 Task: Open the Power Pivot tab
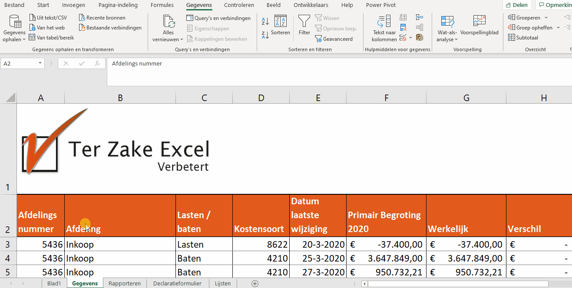point(381,5)
